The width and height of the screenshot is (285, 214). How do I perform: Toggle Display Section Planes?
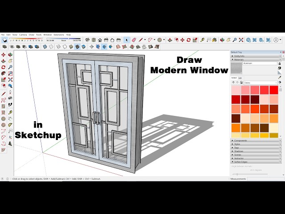98,47
